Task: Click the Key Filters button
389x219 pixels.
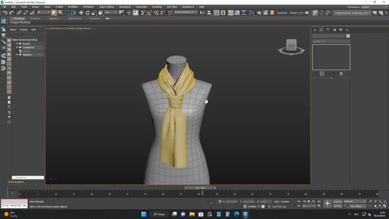Action: click(x=357, y=206)
